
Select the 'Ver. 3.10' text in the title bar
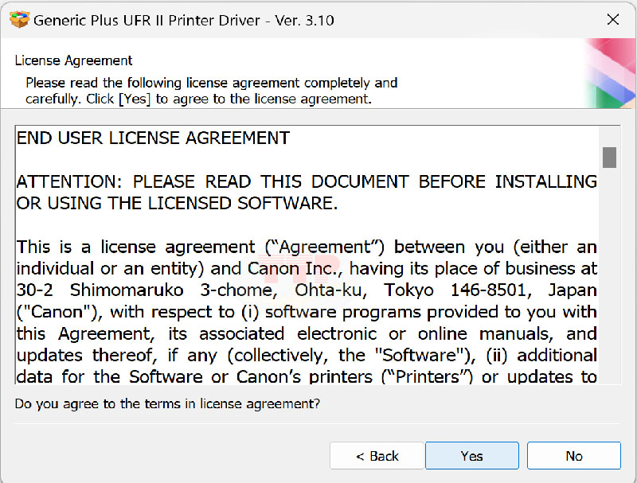tap(304, 19)
